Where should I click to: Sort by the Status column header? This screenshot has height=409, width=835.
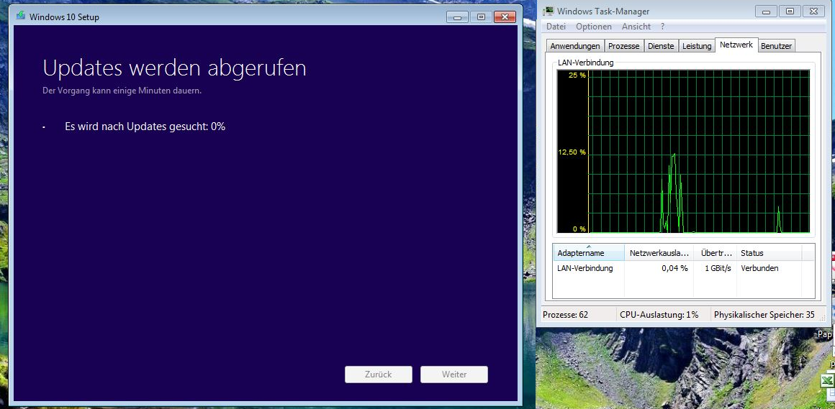click(x=769, y=252)
